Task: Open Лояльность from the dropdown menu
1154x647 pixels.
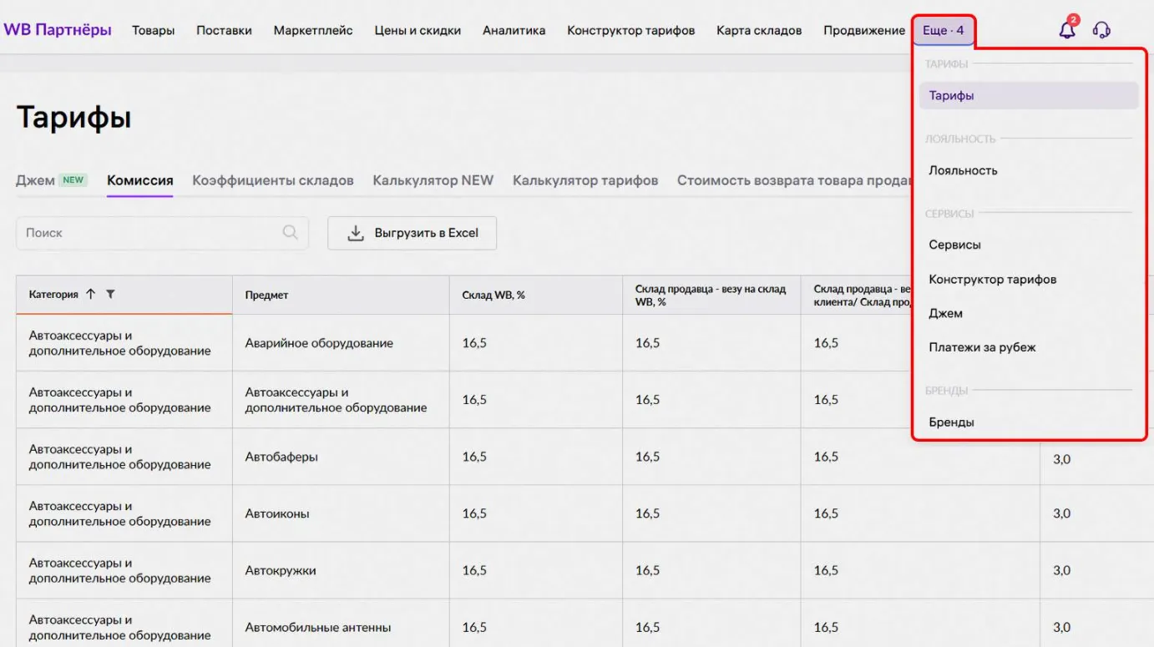Action: tap(963, 170)
